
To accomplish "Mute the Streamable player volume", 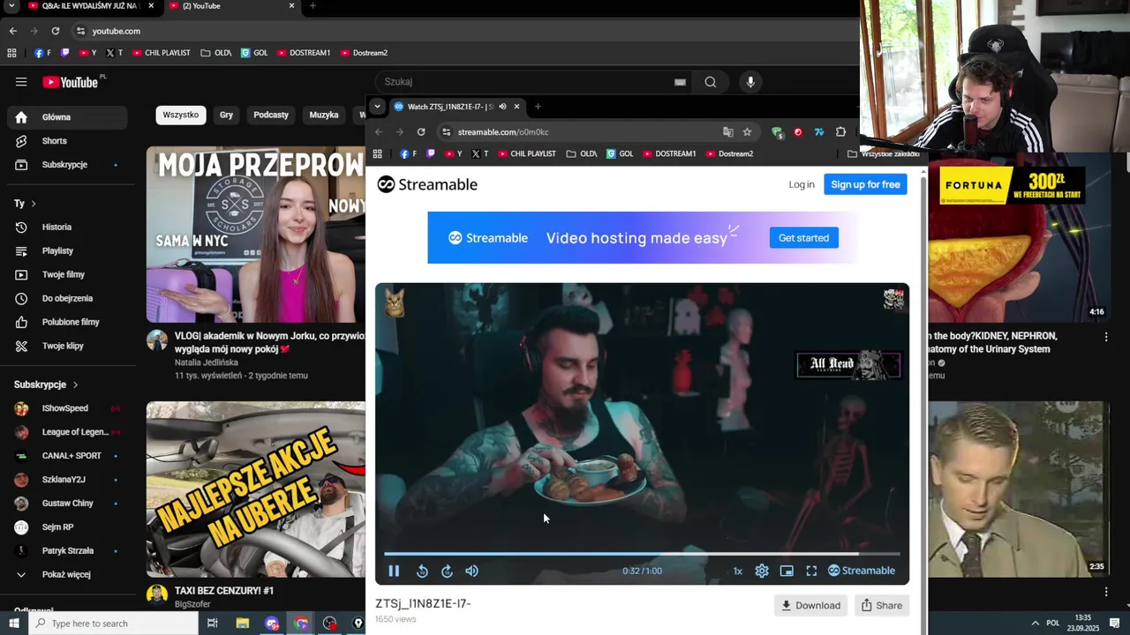I will 471,571.
